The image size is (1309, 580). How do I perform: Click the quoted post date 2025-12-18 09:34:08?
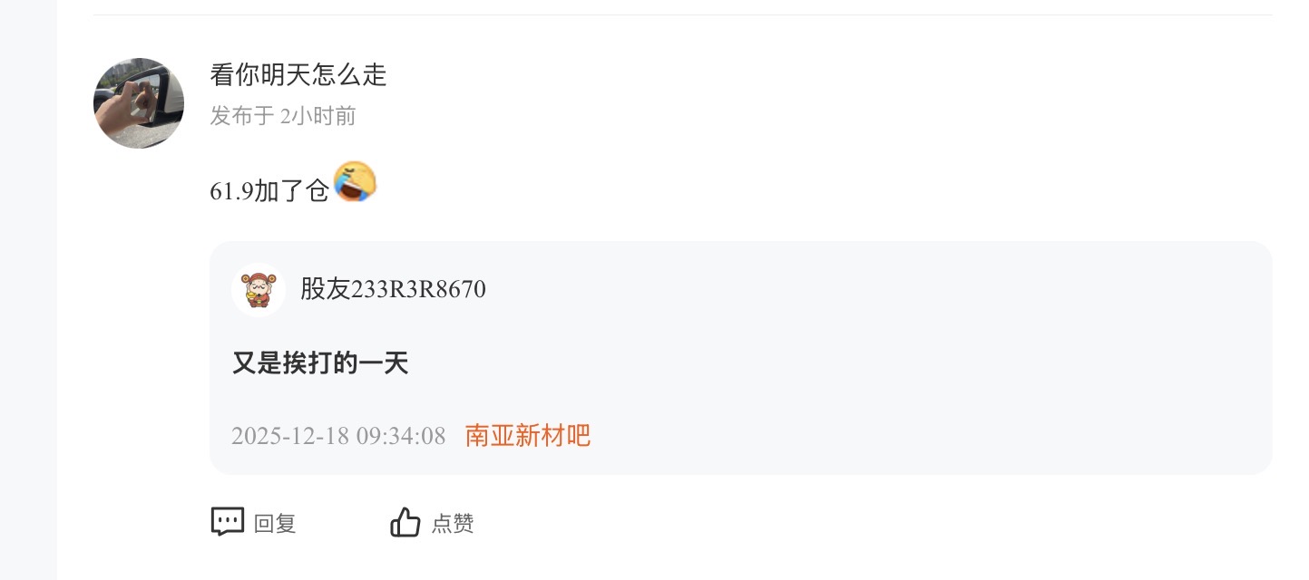(338, 436)
